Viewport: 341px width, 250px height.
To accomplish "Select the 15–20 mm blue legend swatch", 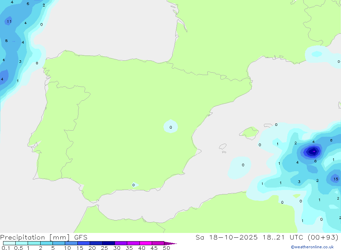I will [x=84, y=243].
